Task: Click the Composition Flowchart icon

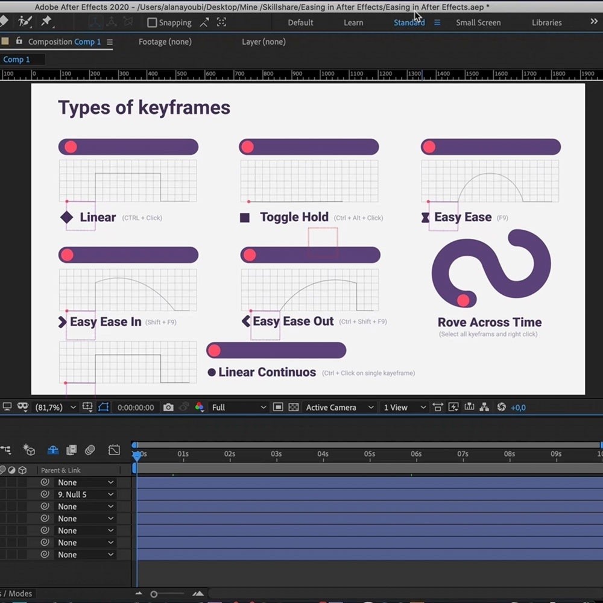Action: tap(484, 408)
